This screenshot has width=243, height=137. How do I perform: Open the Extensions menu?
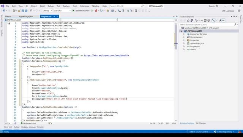[85, 6]
